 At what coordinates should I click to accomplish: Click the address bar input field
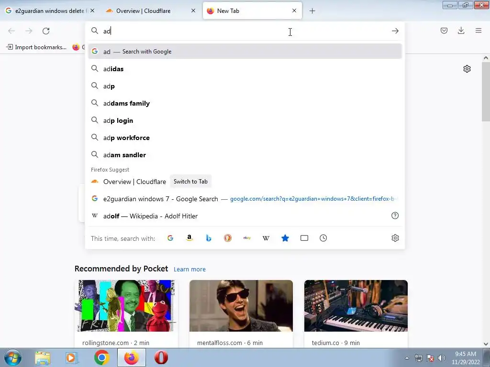(x=245, y=31)
